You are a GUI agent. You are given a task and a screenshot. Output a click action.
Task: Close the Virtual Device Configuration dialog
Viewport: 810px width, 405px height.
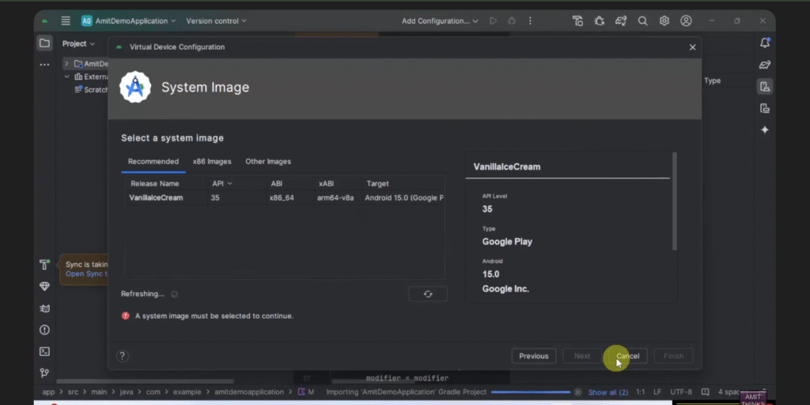693,47
